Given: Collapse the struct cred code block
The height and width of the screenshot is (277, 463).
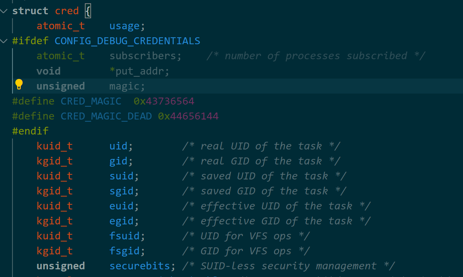Looking at the screenshot, I should pyautogui.click(x=4, y=11).
